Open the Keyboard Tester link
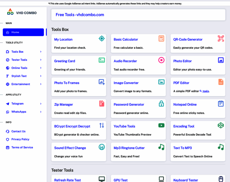The height and width of the screenshot is (182, 230). click(186, 180)
